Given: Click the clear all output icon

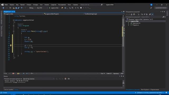Looking at the screenshot, I should (65, 79).
